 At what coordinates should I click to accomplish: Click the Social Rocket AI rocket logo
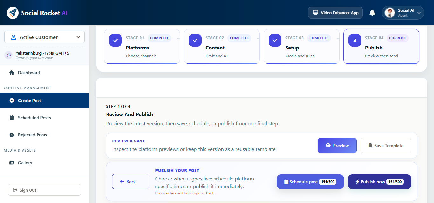(13, 13)
